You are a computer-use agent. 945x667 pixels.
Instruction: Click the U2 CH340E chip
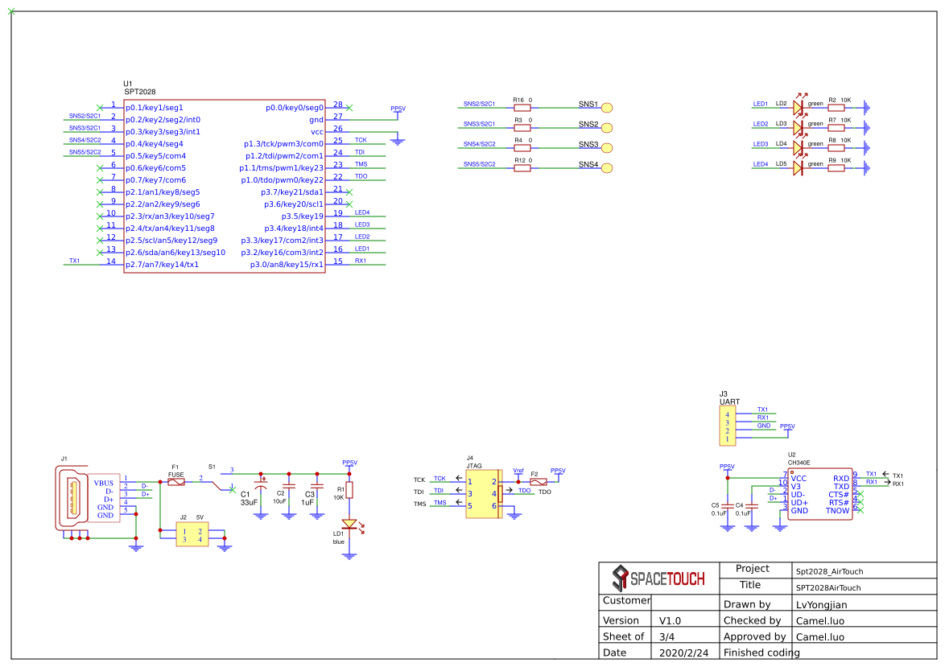(x=819, y=494)
